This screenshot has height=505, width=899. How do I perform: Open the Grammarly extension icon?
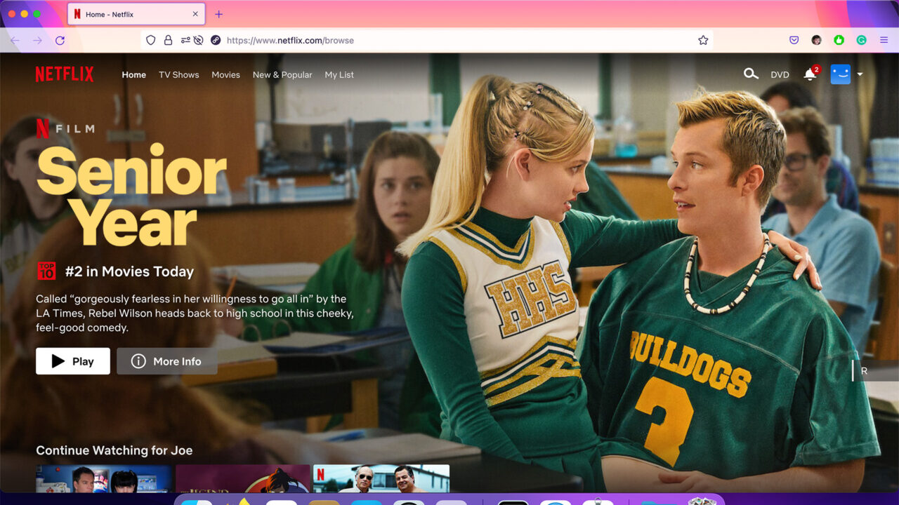861,40
